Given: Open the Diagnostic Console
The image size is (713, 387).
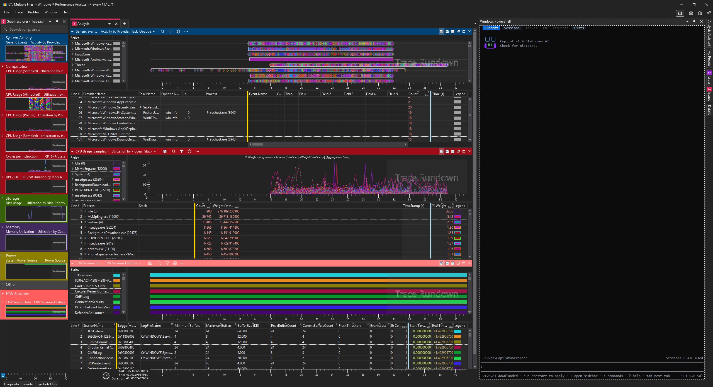Looking at the screenshot, I should pos(18,384).
